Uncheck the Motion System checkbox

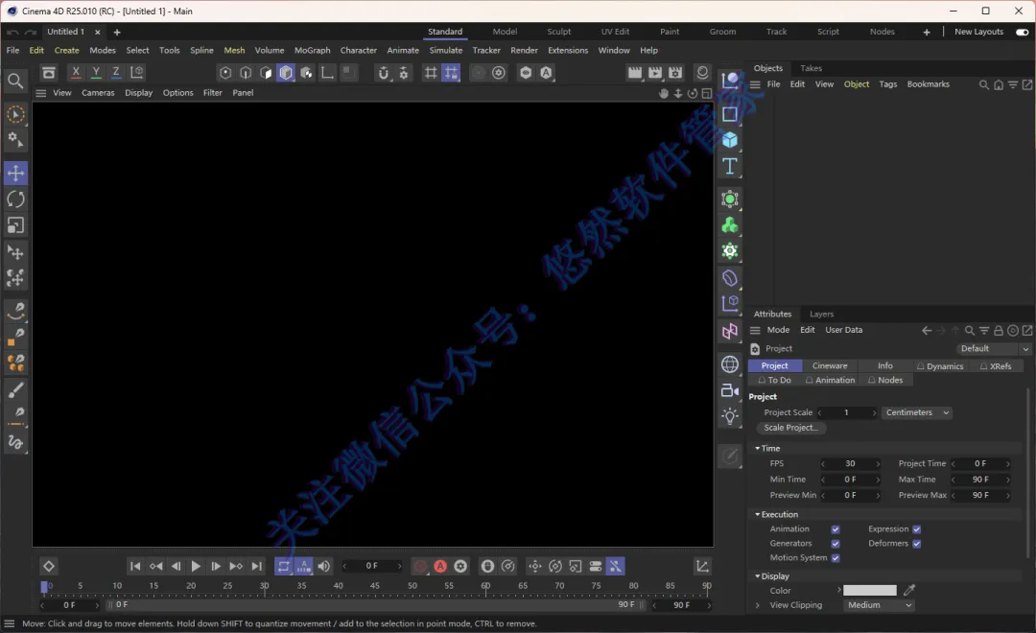click(836, 558)
